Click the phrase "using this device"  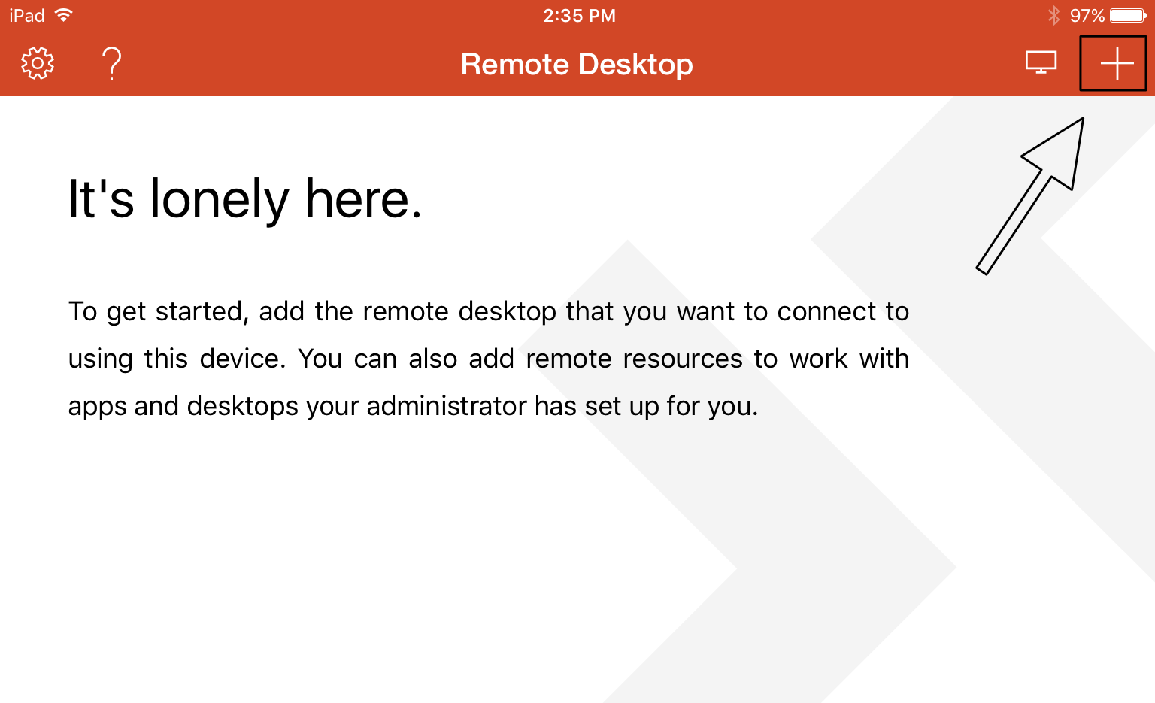click(176, 359)
